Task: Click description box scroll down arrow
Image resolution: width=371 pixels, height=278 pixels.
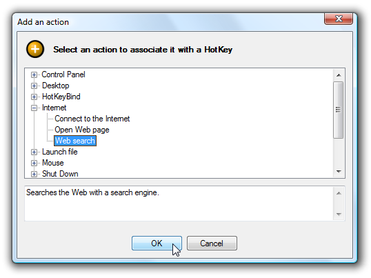Action: pyautogui.click(x=339, y=214)
